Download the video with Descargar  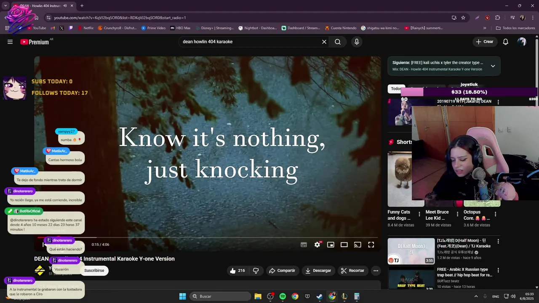[x=318, y=271]
